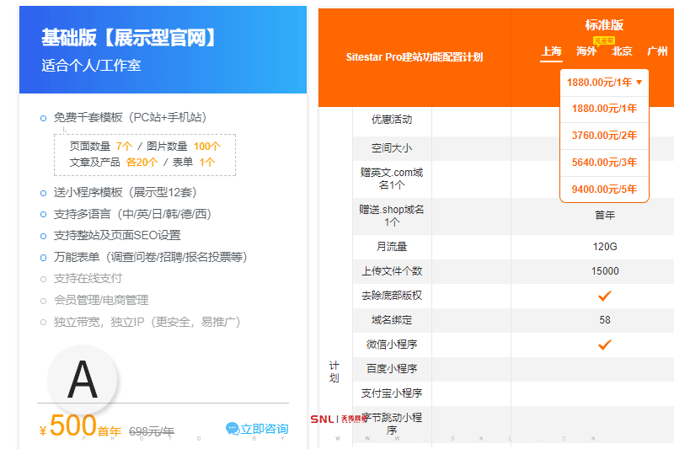Click the 上传文件个数 row label
Screen dimensions: 674x449
392,271
